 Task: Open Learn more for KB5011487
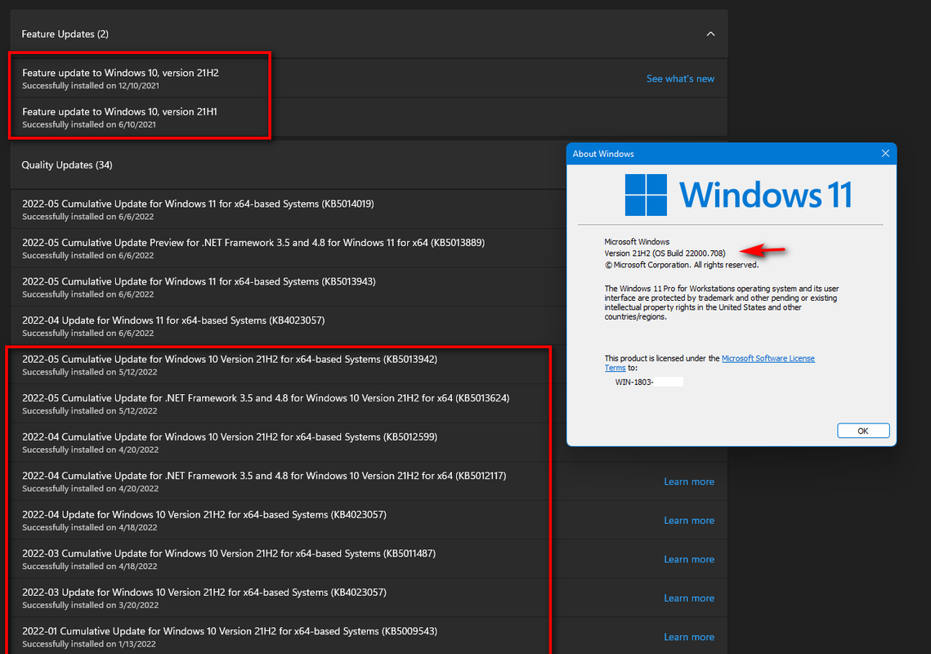point(689,559)
